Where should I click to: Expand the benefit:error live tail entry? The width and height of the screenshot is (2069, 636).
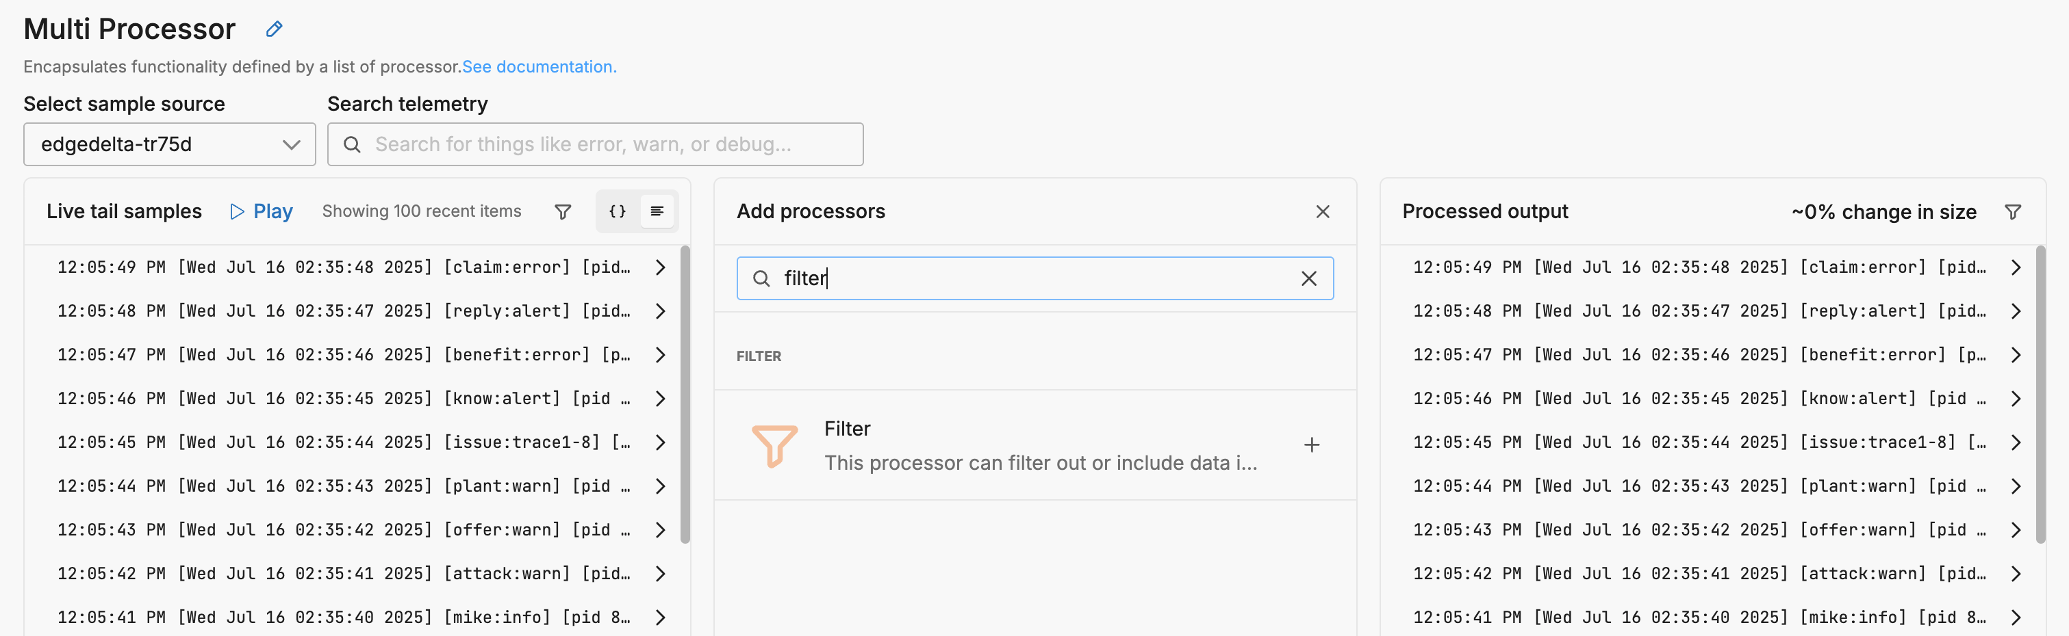click(x=660, y=354)
